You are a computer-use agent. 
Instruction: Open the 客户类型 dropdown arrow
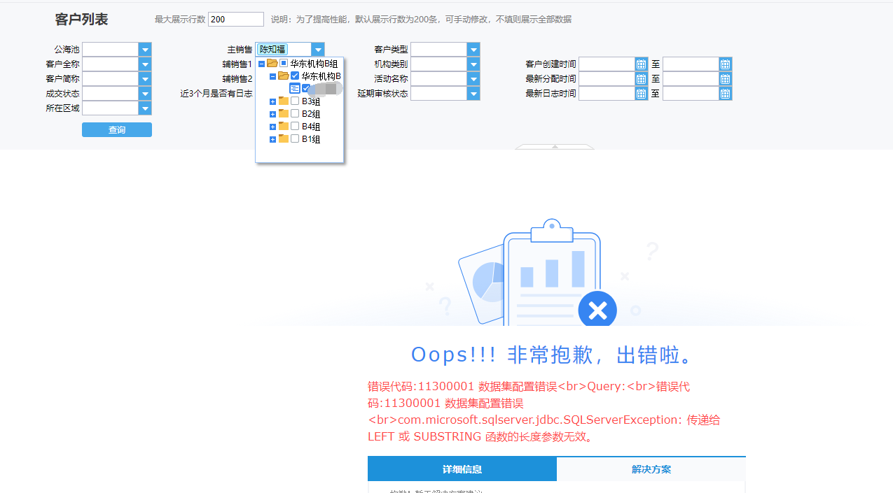(473, 50)
